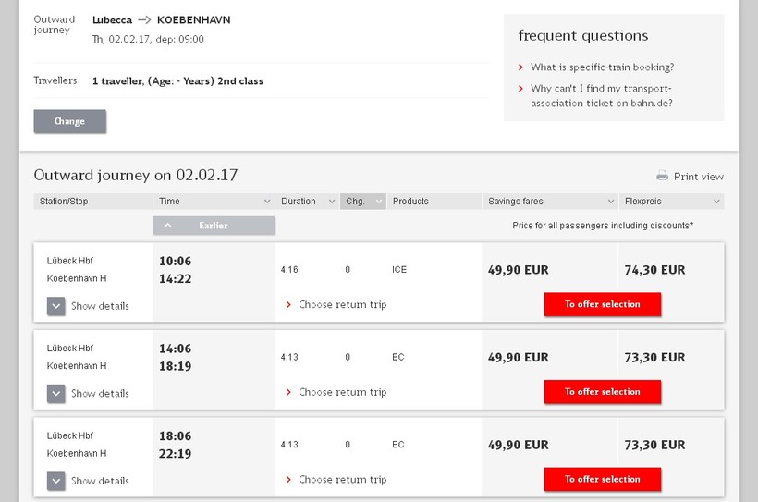The height and width of the screenshot is (502, 758).
Task: Select offer for the 14:06 EC train
Action: coord(602,392)
